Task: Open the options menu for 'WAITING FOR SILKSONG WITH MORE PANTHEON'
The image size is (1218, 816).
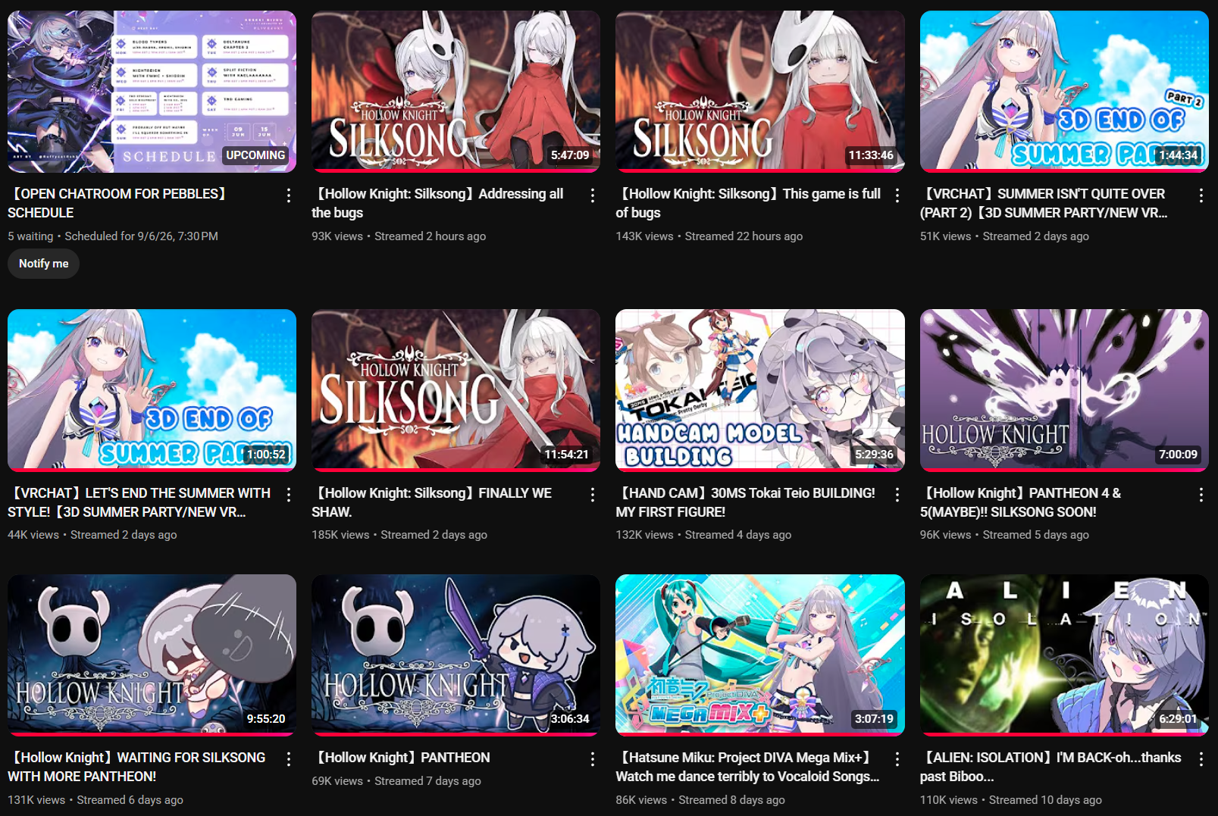Action: pos(289,759)
